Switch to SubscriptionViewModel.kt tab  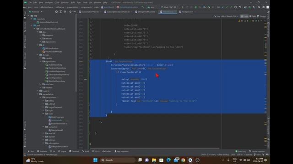coord(118,12)
